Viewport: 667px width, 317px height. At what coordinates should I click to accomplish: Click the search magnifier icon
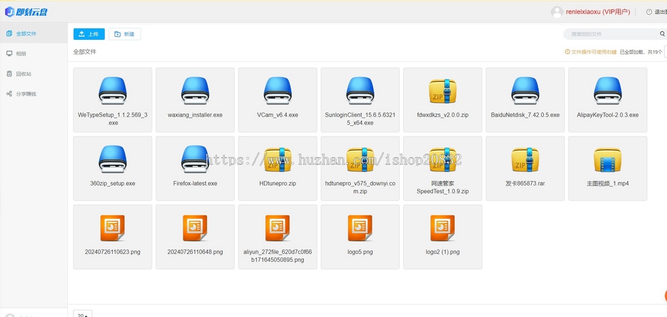(662, 34)
